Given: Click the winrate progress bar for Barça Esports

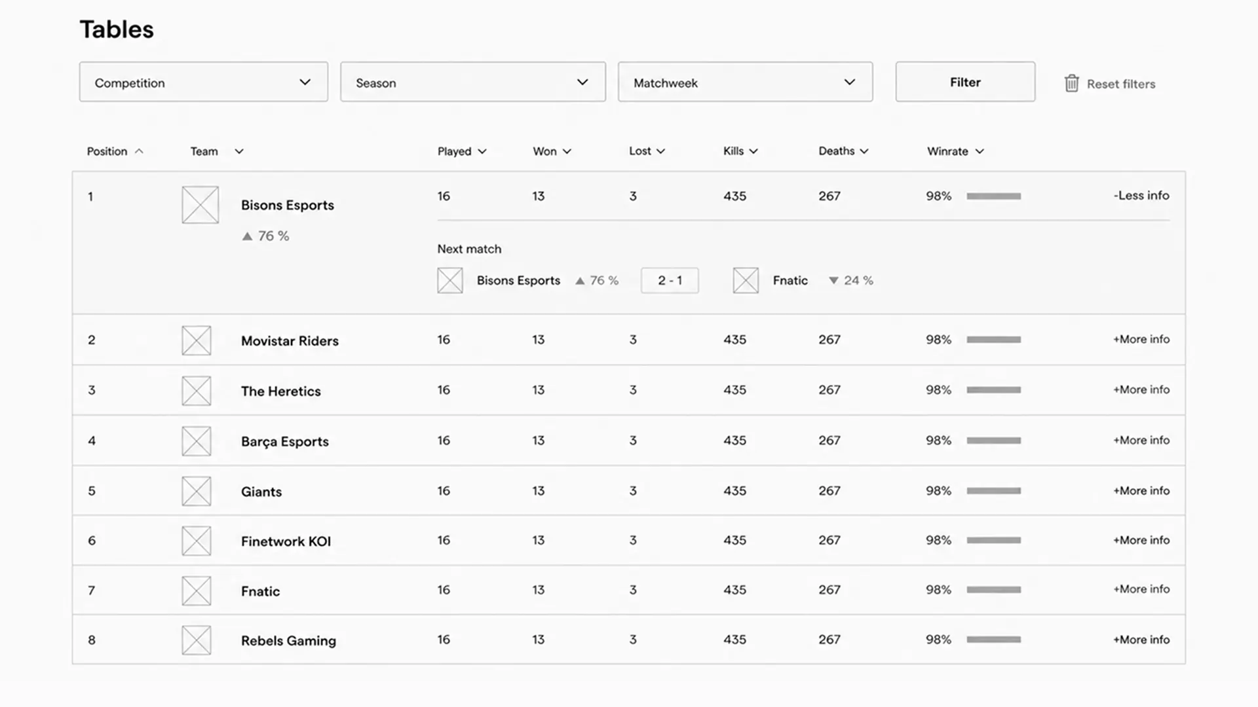Looking at the screenshot, I should pos(994,441).
